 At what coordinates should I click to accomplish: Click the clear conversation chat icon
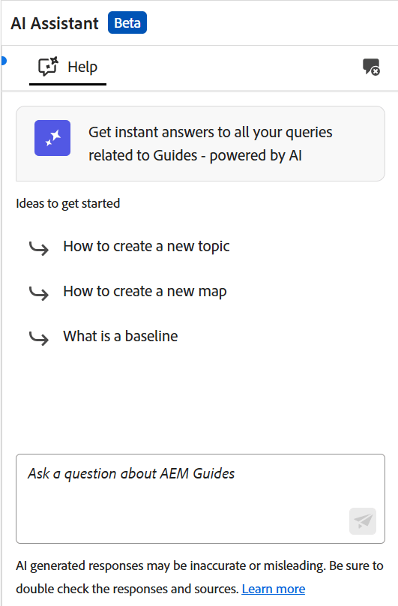(x=371, y=67)
